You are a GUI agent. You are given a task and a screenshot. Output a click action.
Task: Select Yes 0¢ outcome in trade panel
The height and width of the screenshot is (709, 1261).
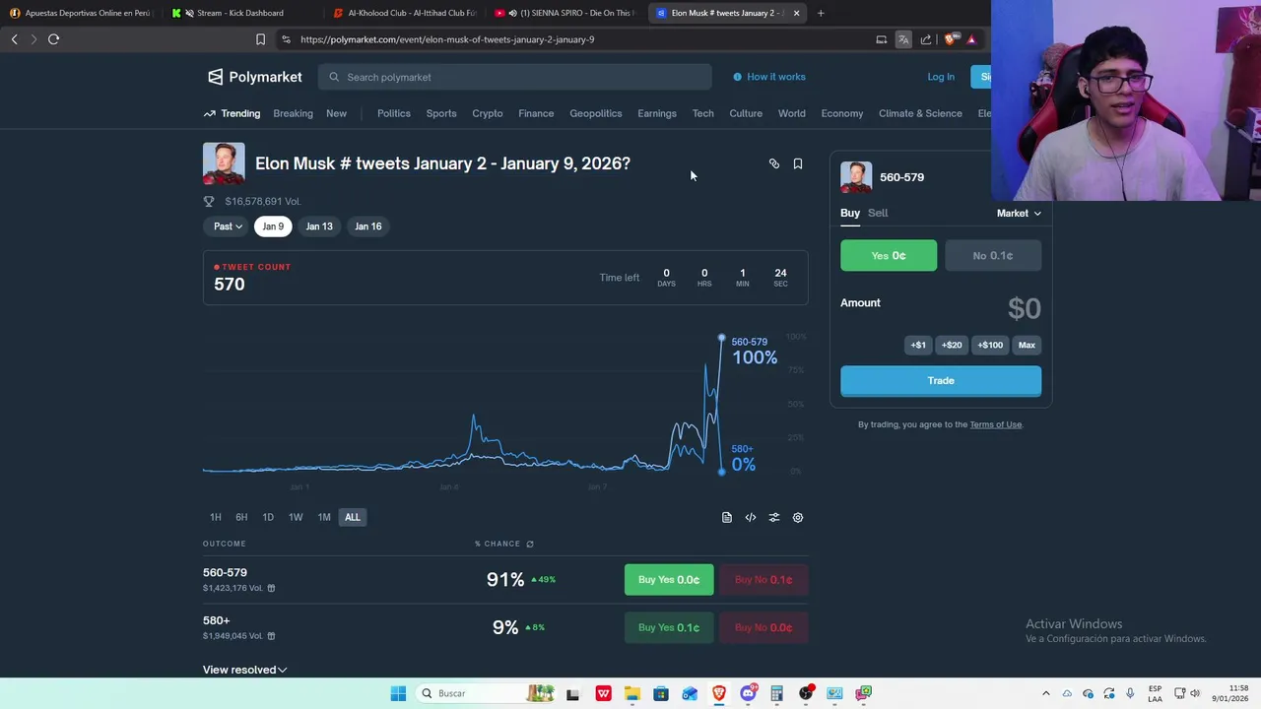(x=889, y=255)
